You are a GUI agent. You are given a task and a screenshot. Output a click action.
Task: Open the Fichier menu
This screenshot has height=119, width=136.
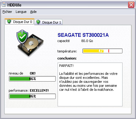7,12
